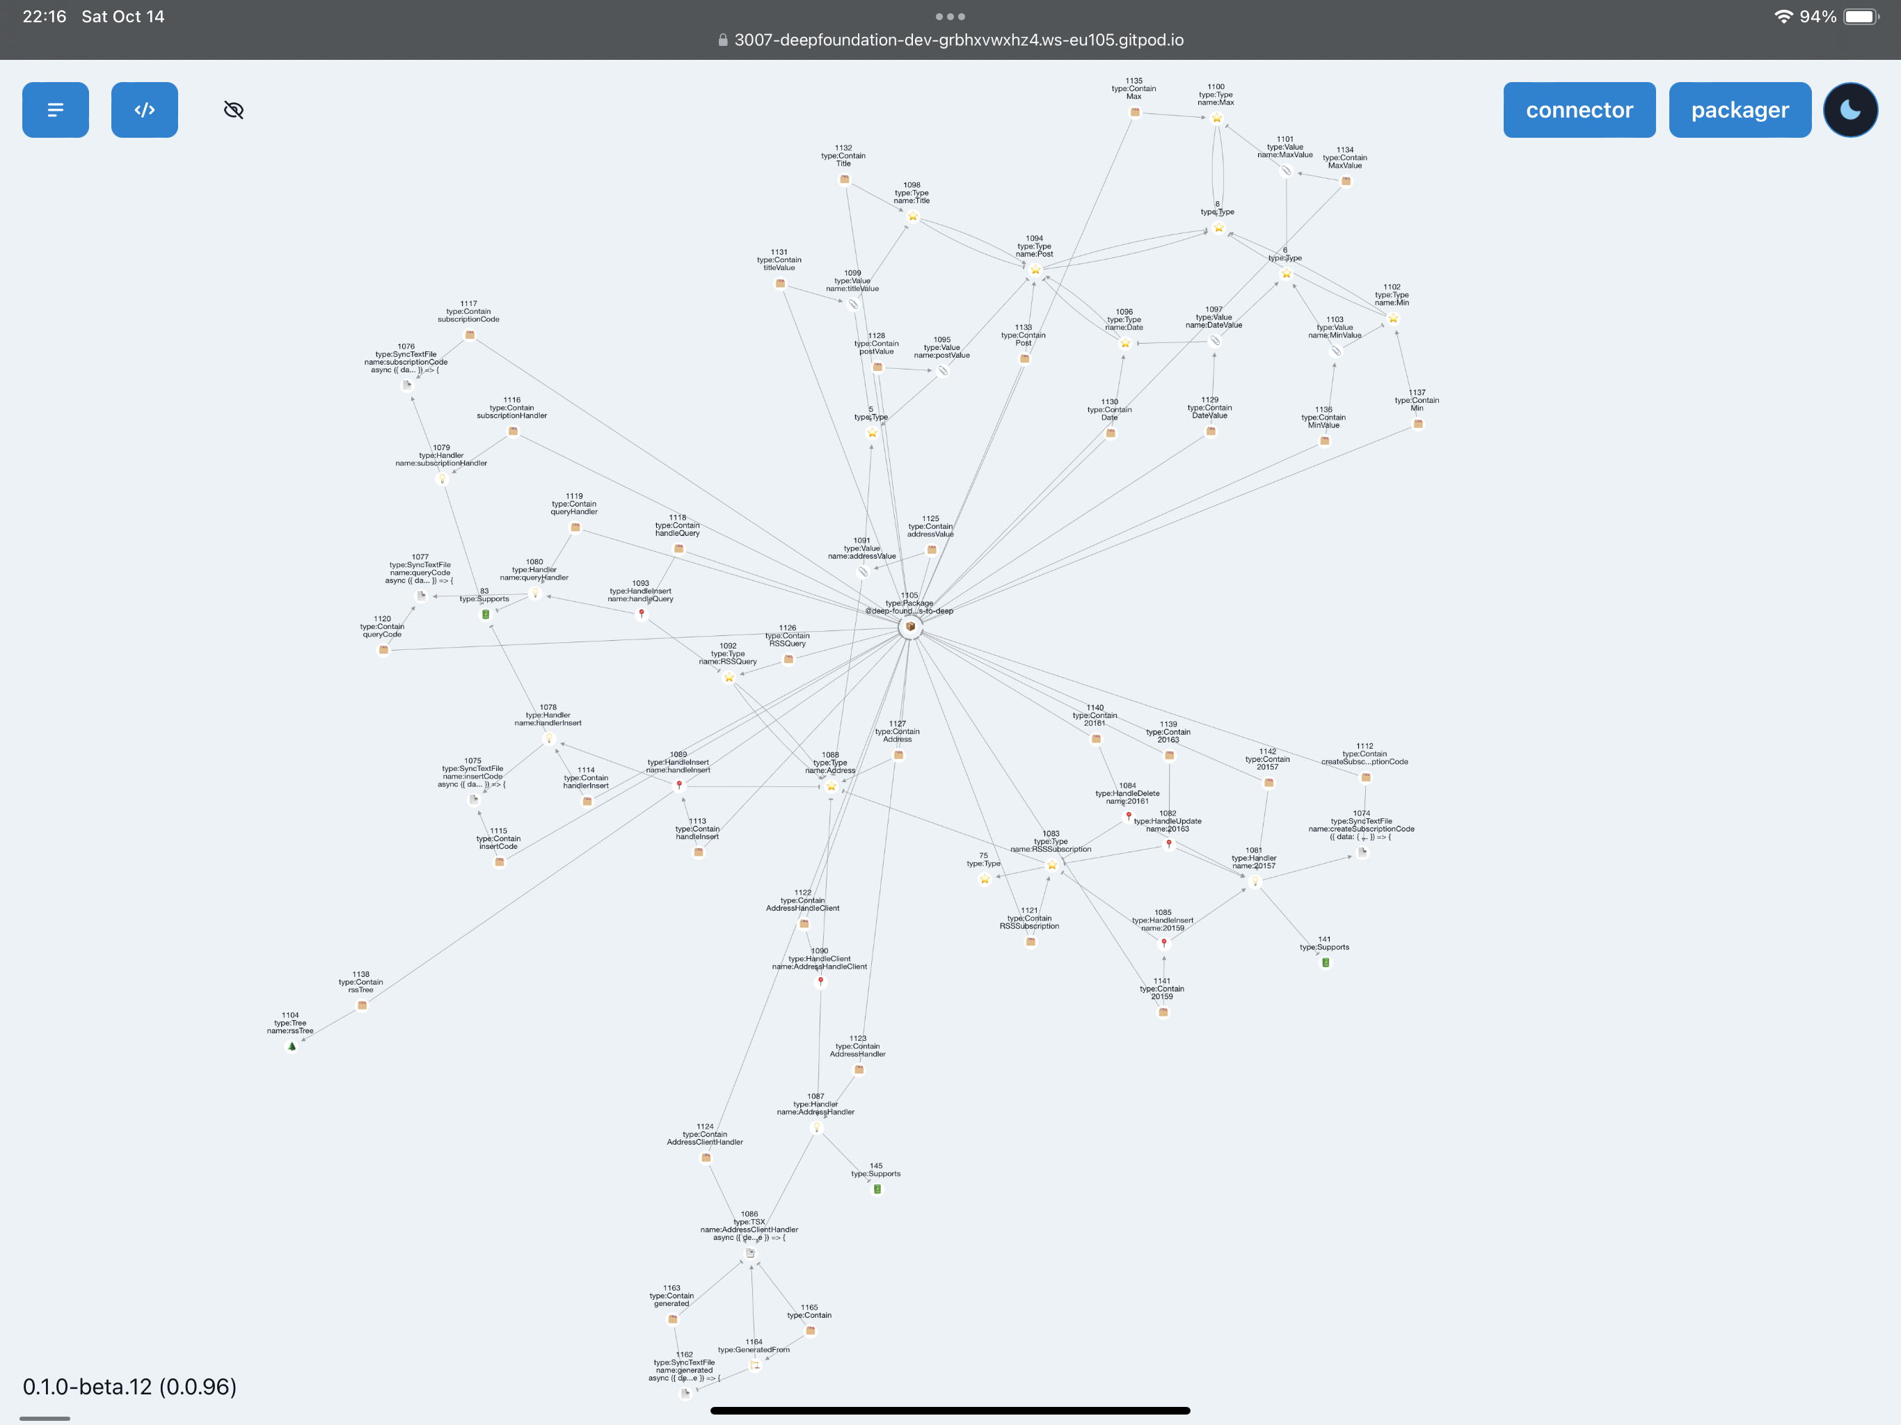This screenshot has width=1901, height=1425.
Task: Select the MaxValue value node 1101
Action: 1286,170
